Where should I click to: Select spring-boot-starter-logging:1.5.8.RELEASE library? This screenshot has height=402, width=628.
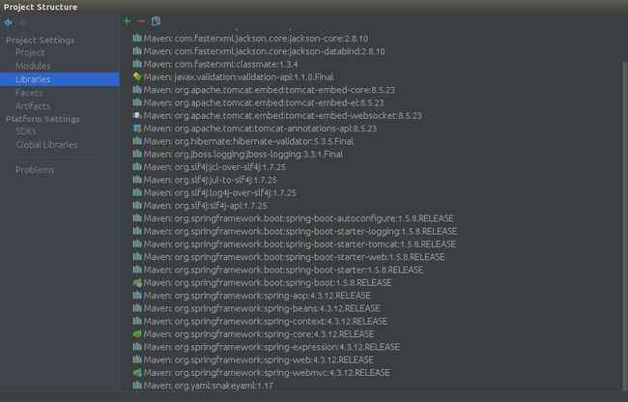(300, 231)
